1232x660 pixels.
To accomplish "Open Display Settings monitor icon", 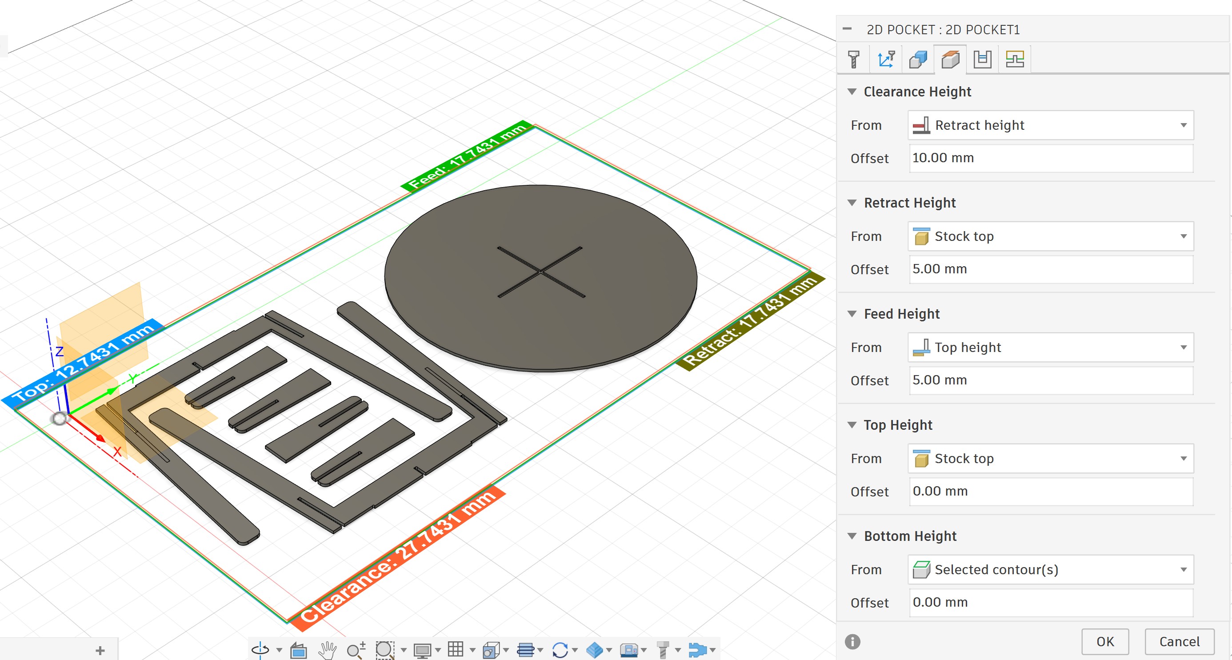I will coord(422,650).
